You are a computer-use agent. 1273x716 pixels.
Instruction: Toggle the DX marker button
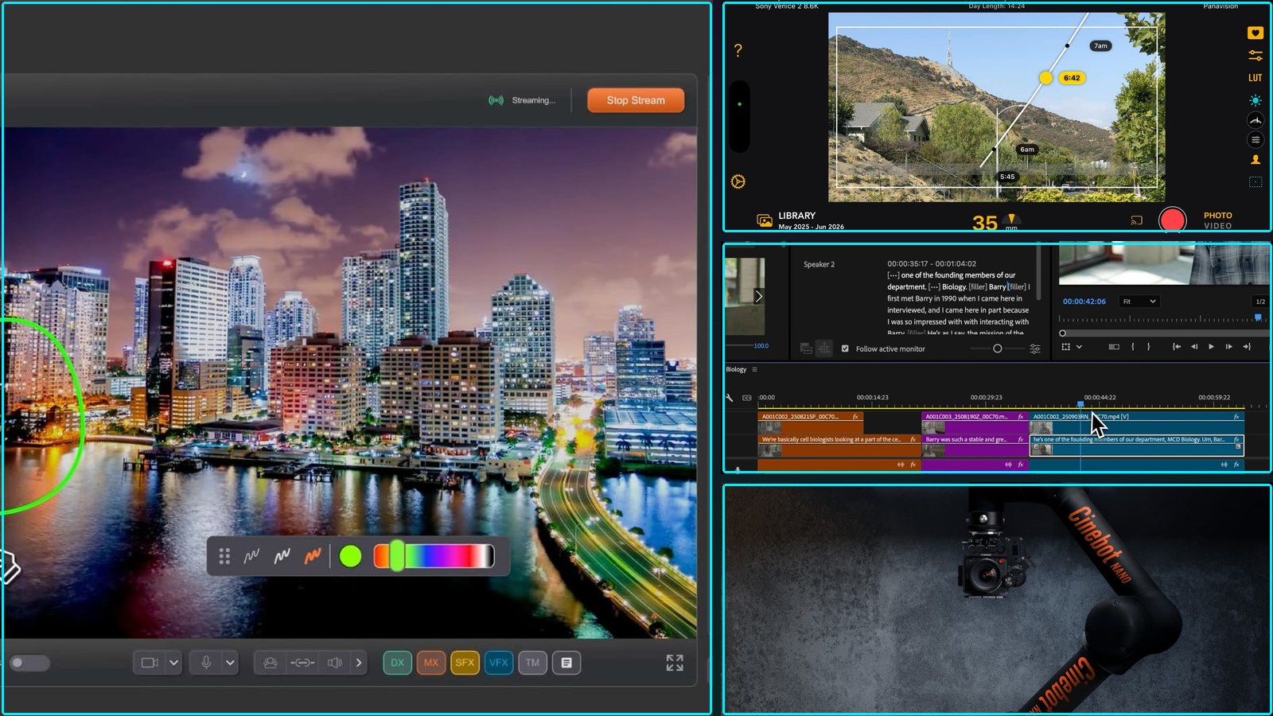[x=397, y=663]
